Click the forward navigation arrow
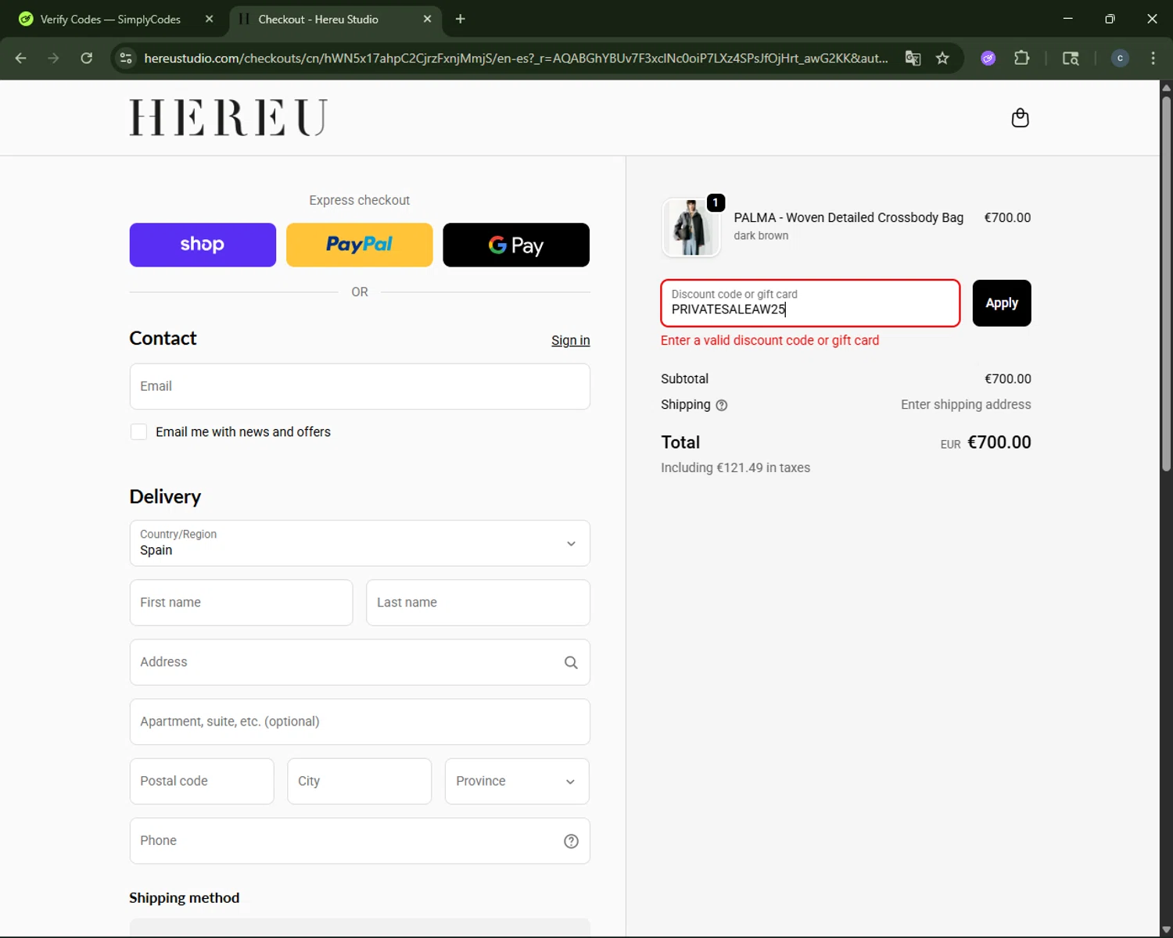 click(53, 58)
